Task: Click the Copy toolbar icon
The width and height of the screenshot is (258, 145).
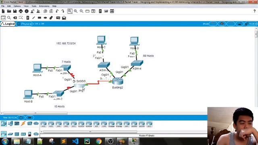Action: [45, 11]
